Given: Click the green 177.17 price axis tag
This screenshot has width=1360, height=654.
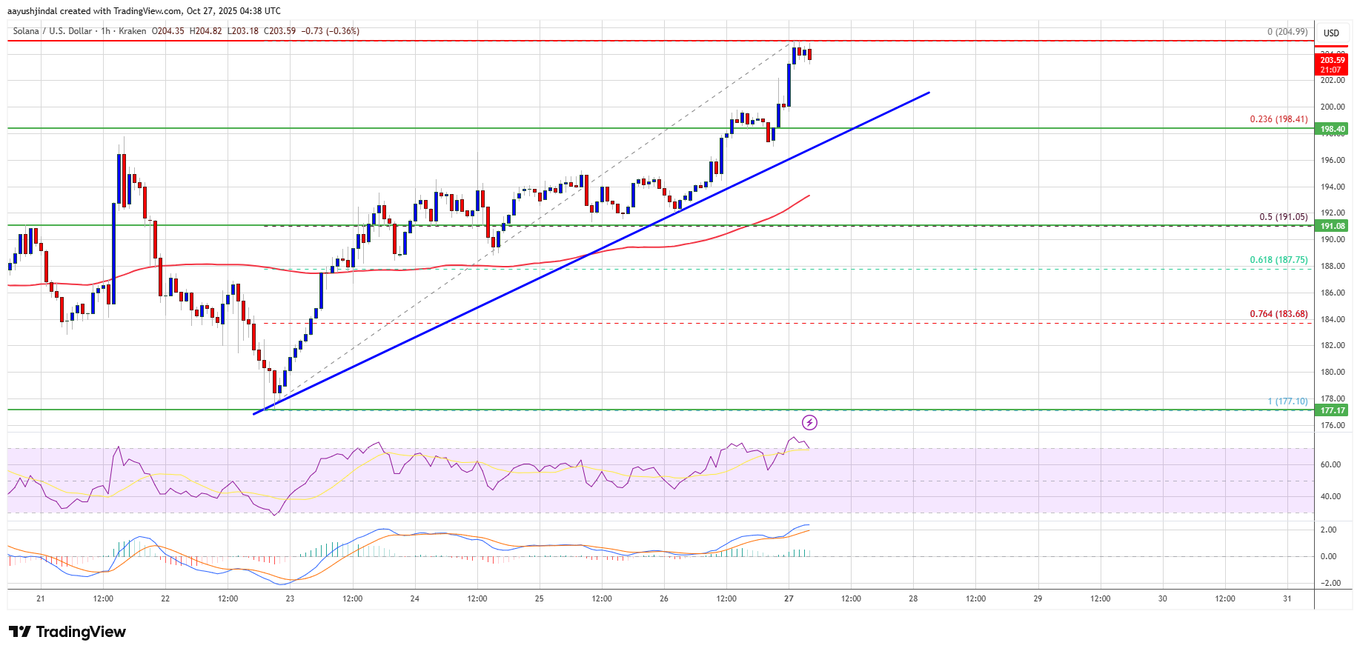Looking at the screenshot, I should pyautogui.click(x=1332, y=410).
